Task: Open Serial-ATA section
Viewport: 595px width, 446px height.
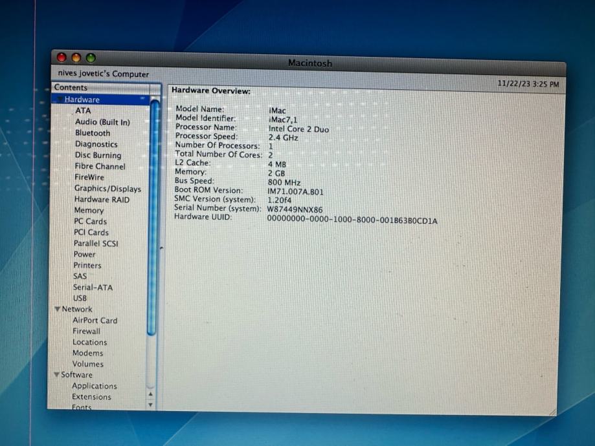Action: (x=93, y=287)
